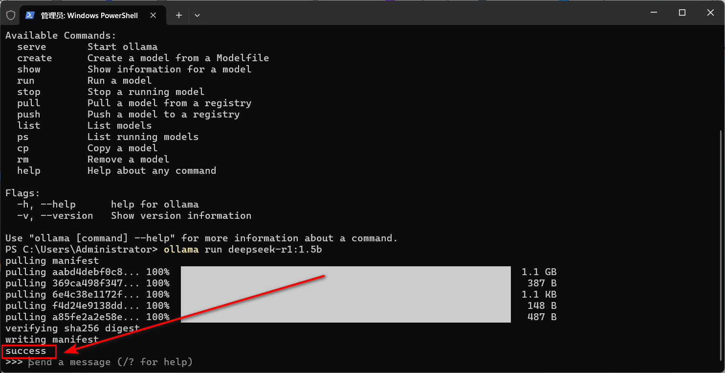Click the 'Flags:' heading
Screen dimensions: 725x373
click(x=23, y=193)
